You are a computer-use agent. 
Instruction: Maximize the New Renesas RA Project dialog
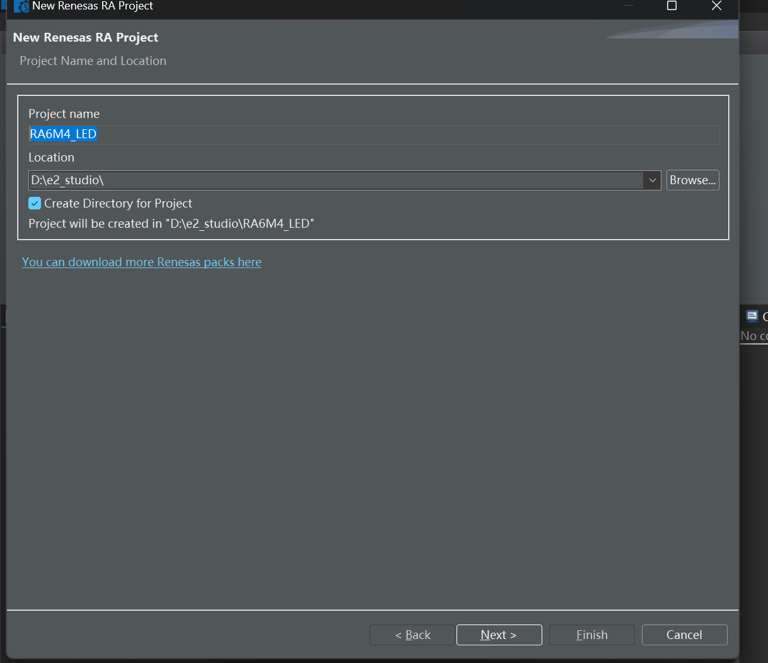click(672, 6)
